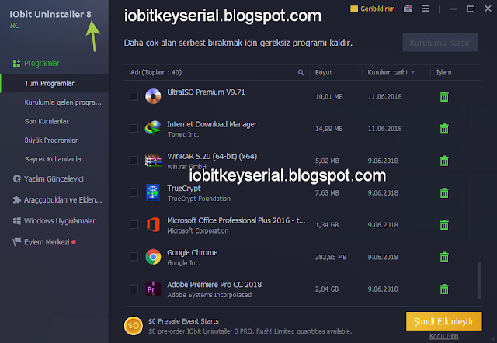Click the 1,34 GB size value

click(327, 225)
